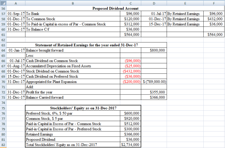Select the 01-Sep-17 date cell
The width and height of the screenshot is (225, 148).
point(16,14)
